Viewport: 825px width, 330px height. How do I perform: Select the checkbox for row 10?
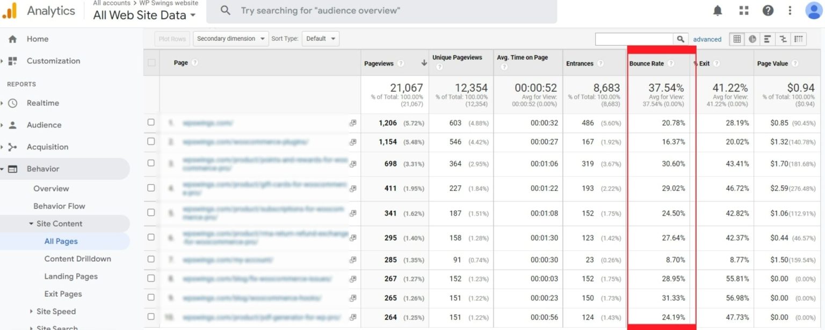151,317
